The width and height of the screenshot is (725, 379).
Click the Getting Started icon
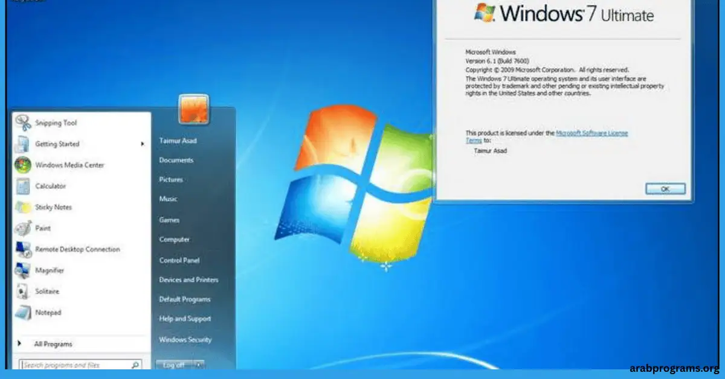pyautogui.click(x=23, y=144)
